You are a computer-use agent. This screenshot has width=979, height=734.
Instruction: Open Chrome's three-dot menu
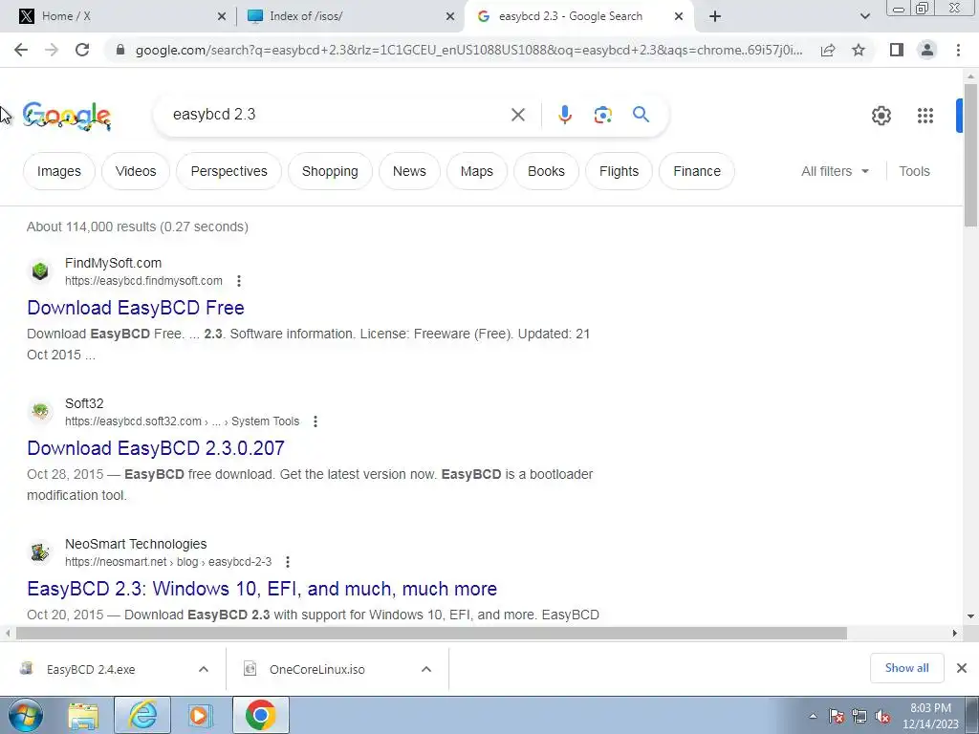(x=958, y=50)
